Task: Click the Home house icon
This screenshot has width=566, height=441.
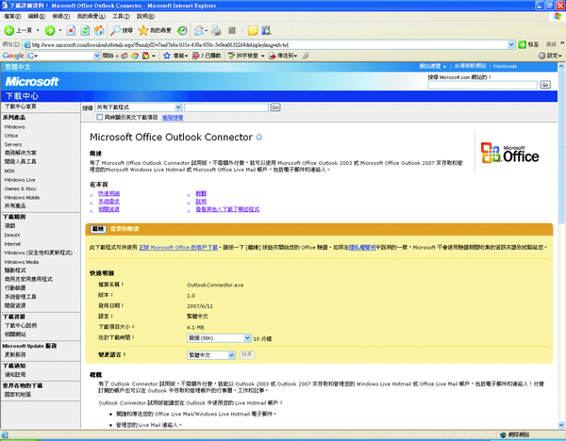Action: tap(99, 31)
